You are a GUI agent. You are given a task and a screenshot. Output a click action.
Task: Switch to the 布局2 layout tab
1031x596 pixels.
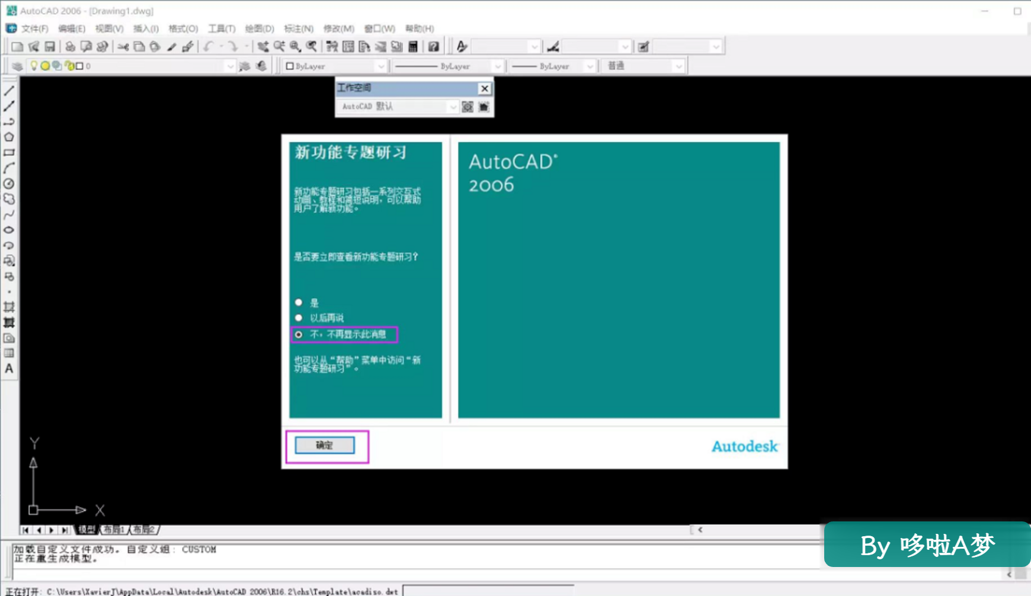coord(145,530)
